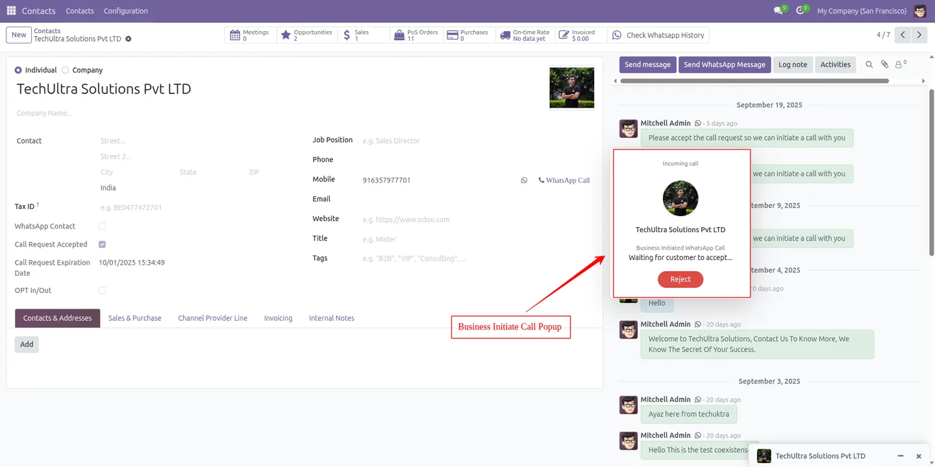Switch to Channel Provider Line tab
The height and width of the screenshot is (467, 935).
point(213,318)
